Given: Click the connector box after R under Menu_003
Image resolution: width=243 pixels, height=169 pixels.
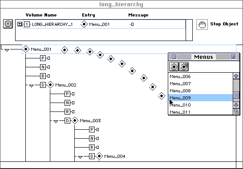Looking at the screenshot, I should 97,147.
